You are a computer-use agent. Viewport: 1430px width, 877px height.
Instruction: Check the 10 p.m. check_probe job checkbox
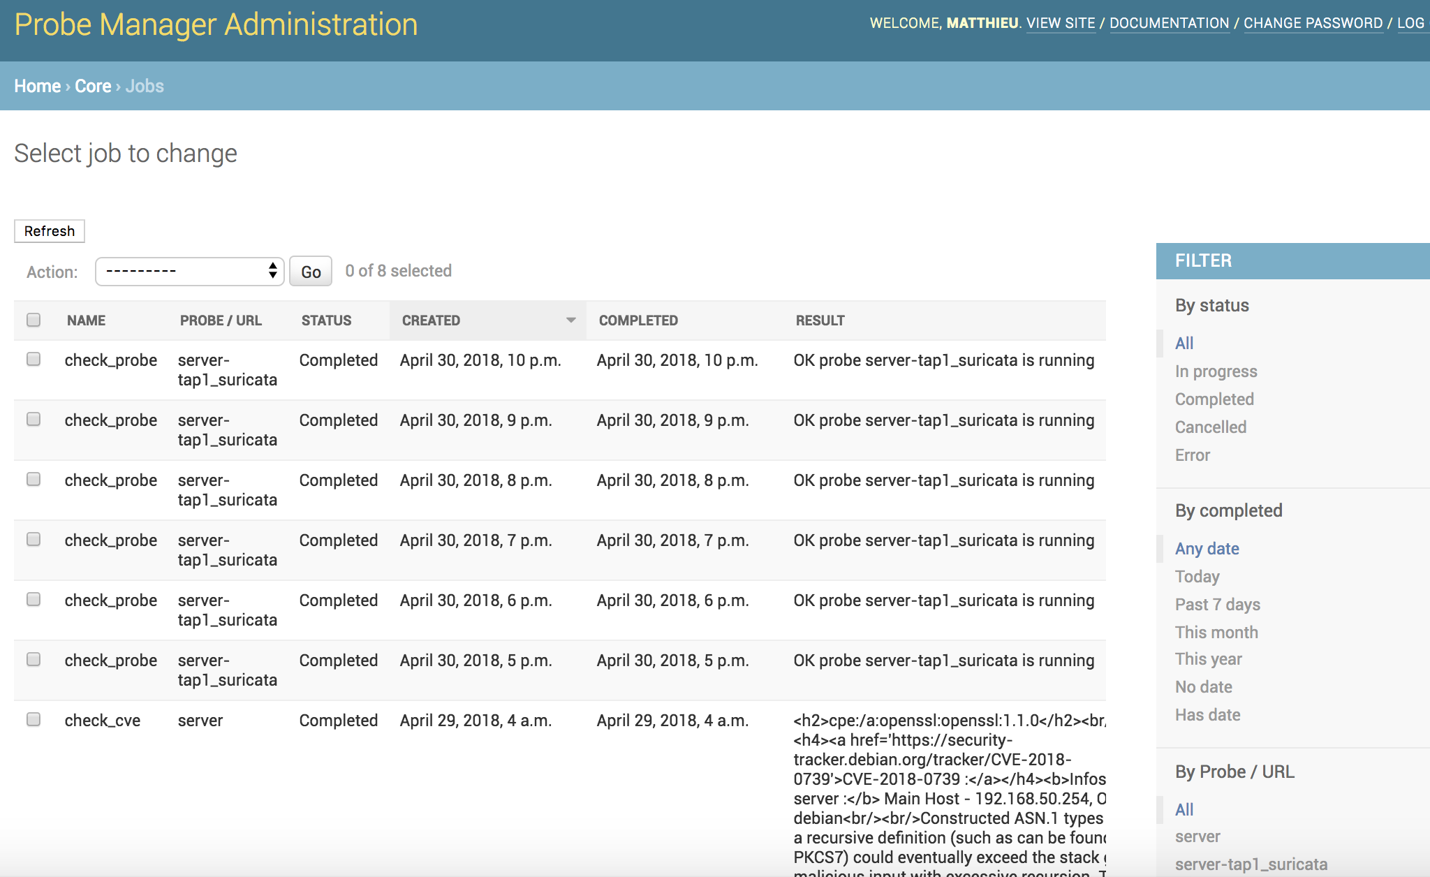(34, 359)
